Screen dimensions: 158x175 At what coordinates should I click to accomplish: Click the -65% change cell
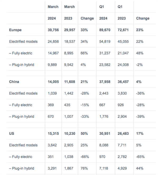[x=141, y=157]
